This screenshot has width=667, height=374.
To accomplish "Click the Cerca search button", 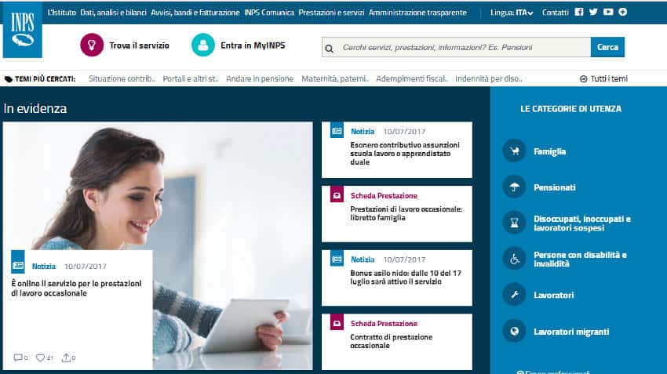I will (607, 47).
